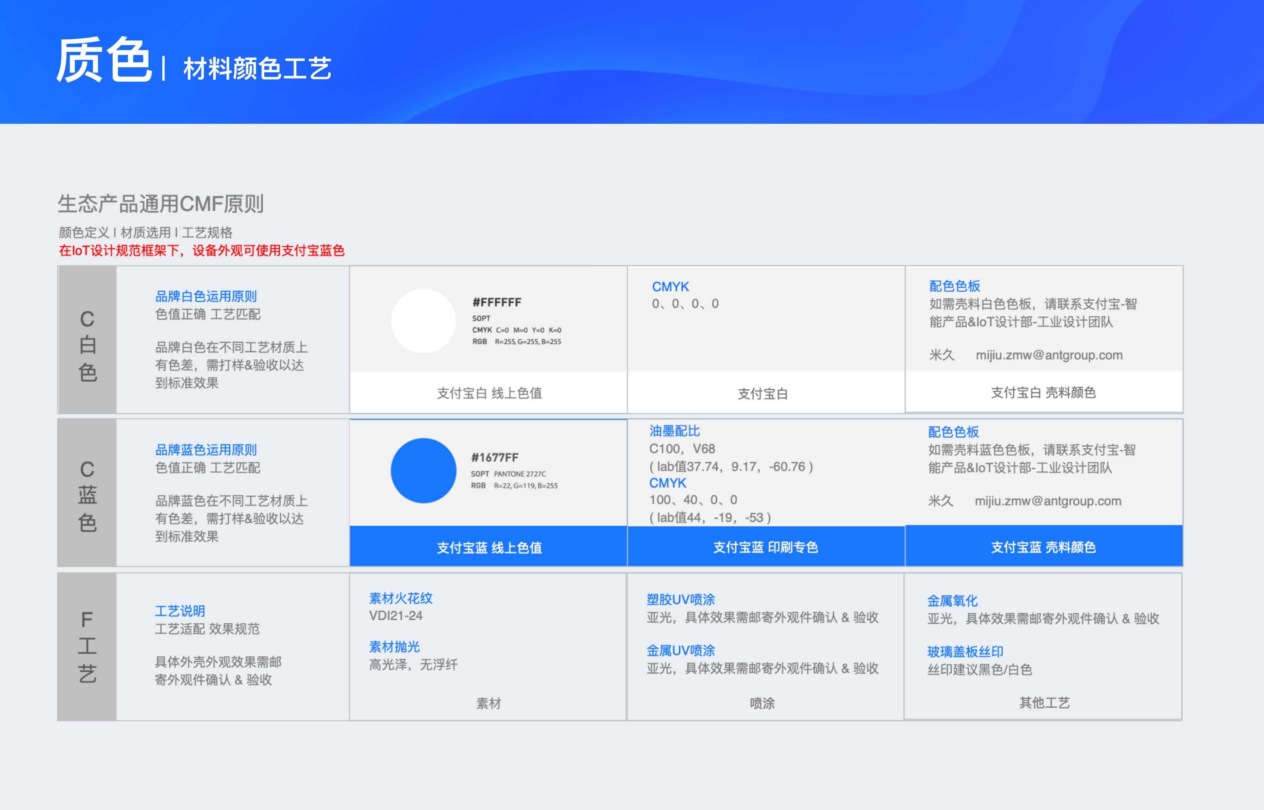
Task: Select the F 工艺 row label
Action: click(87, 646)
